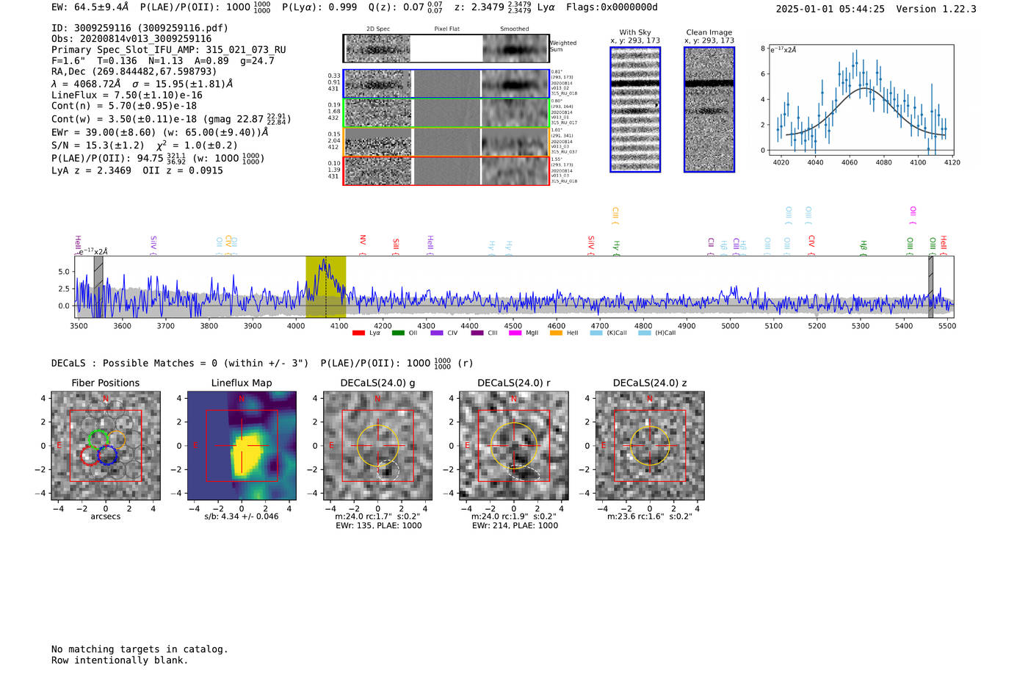Select the blue-bordered 2D spectrum row
The height and width of the screenshot is (700, 1028).
pos(446,84)
